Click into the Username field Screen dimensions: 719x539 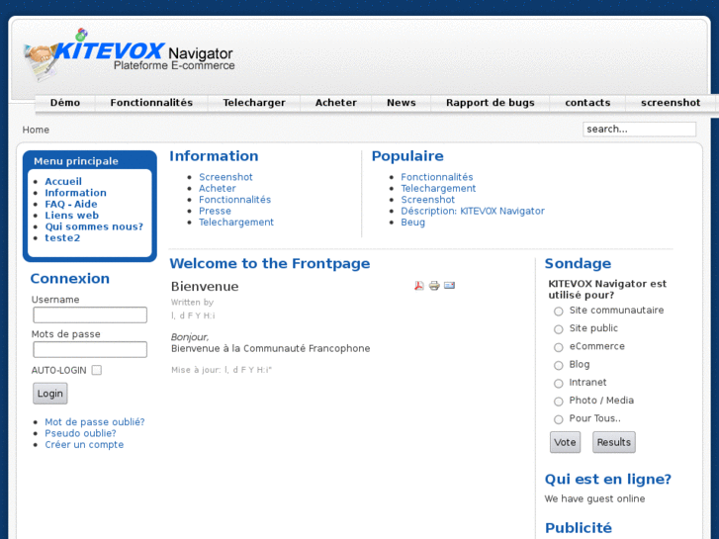pyautogui.click(x=90, y=315)
